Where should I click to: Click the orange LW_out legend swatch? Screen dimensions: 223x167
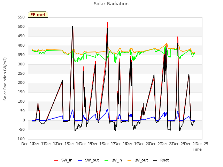130,161
